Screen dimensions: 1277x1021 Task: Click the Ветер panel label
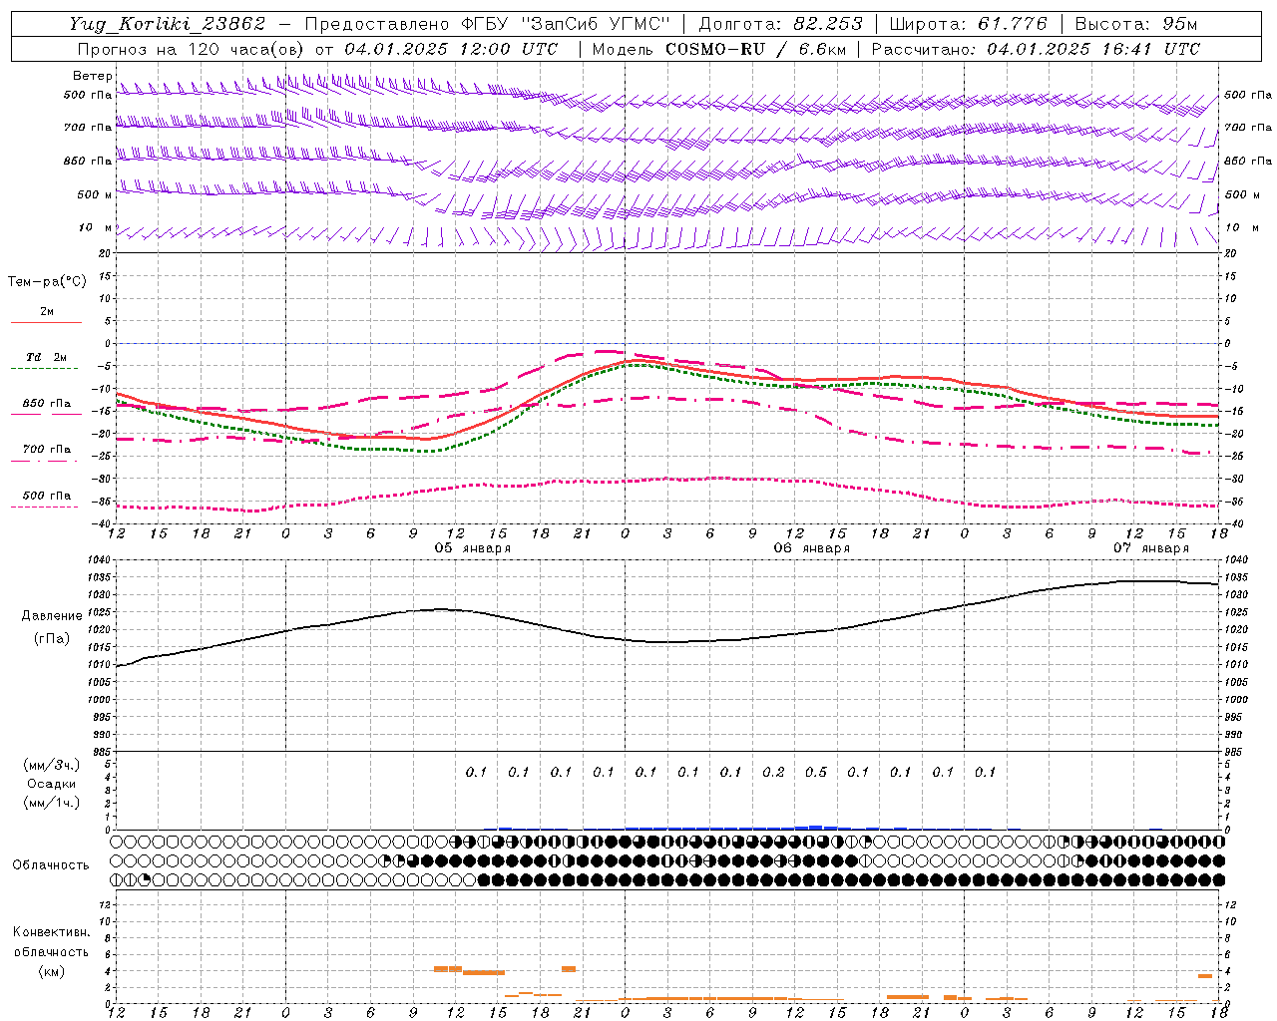click(92, 76)
